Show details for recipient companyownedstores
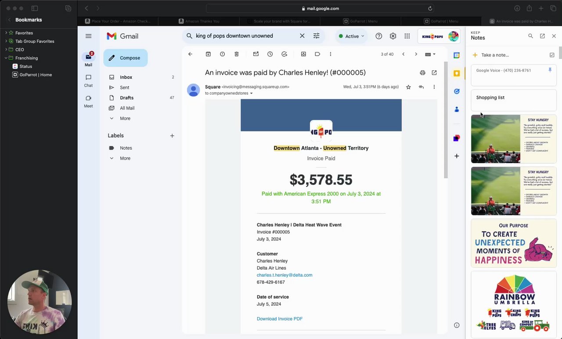The width and height of the screenshot is (562, 339). coord(251,93)
